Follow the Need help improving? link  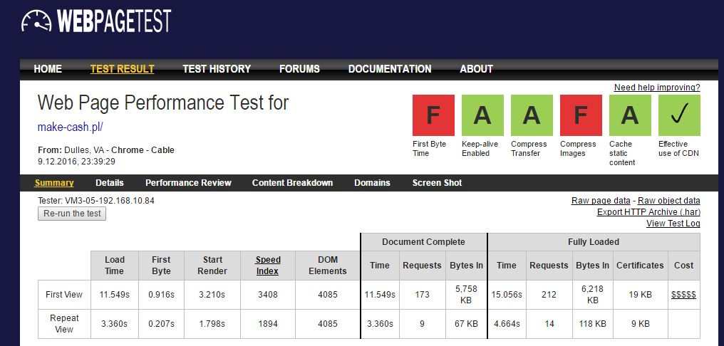pyautogui.click(x=657, y=88)
